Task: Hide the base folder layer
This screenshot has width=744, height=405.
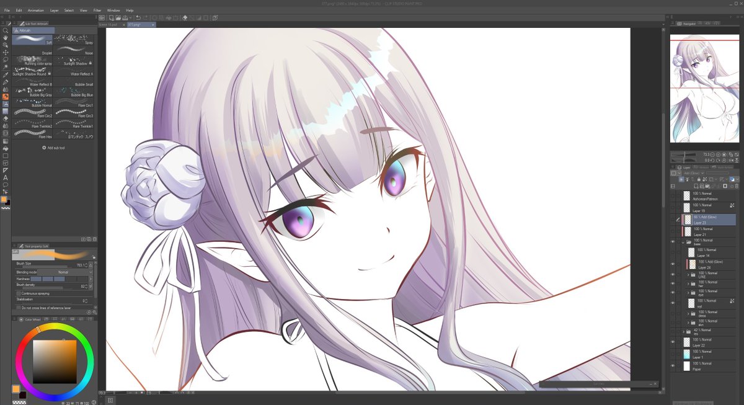Action: click(x=673, y=241)
